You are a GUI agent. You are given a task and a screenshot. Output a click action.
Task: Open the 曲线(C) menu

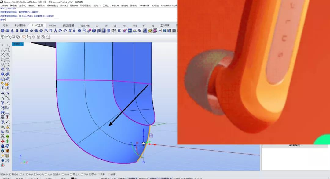click(x=32, y=6)
